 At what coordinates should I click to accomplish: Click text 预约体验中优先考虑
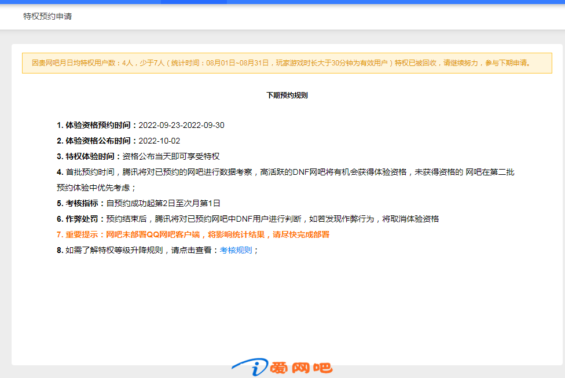pyautogui.click(x=93, y=188)
